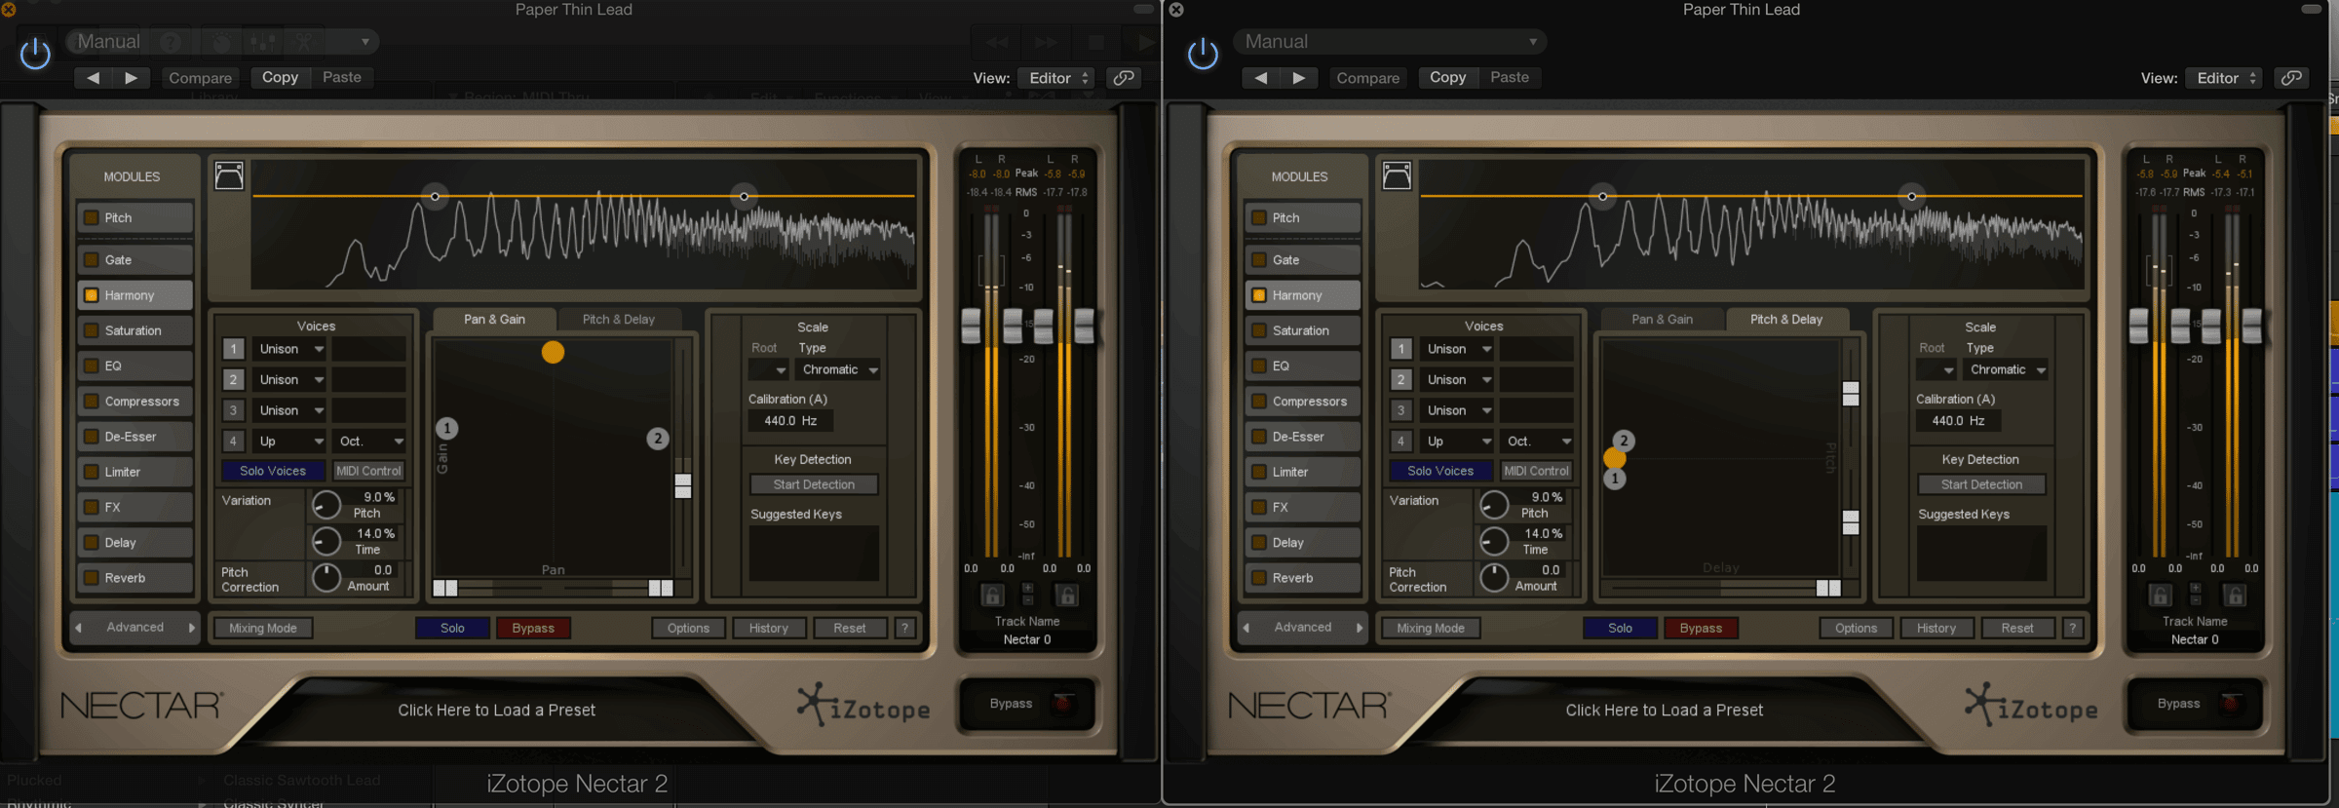Enable De-Esser module in right window

click(1258, 437)
